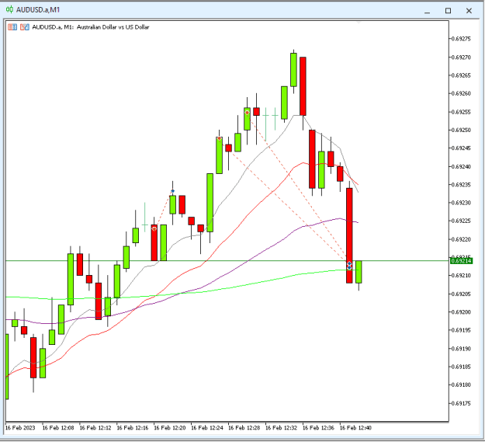Image resolution: width=485 pixels, height=442 pixels.
Task: Select the blue trade marker at 12:22 candle top
Action: coord(172,191)
